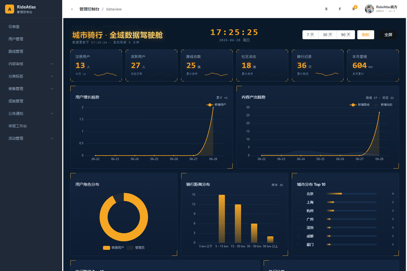Select the 7 天 time range
The image size is (407, 271).
click(310, 35)
